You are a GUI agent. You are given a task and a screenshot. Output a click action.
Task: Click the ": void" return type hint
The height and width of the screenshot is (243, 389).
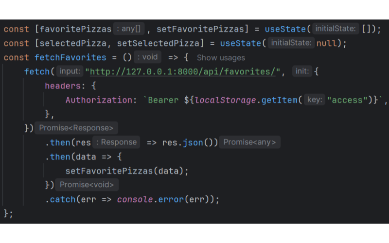(x=147, y=57)
